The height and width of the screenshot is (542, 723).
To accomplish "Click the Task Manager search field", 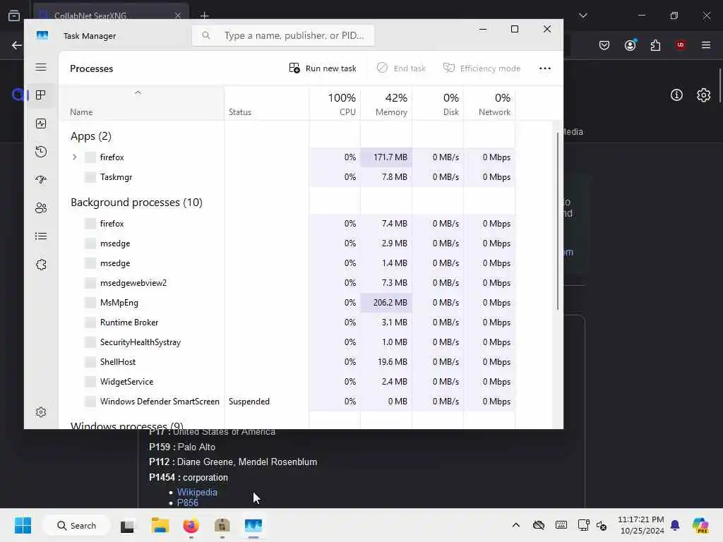I will click(283, 35).
